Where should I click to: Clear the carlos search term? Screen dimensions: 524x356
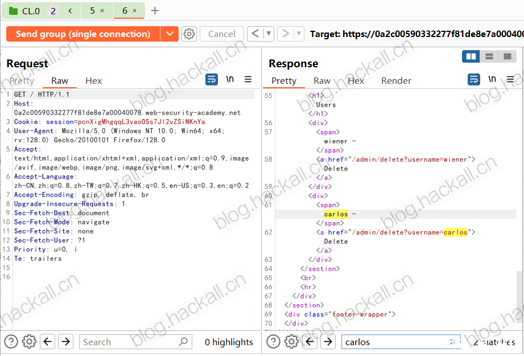pyautogui.click(x=452, y=342)
